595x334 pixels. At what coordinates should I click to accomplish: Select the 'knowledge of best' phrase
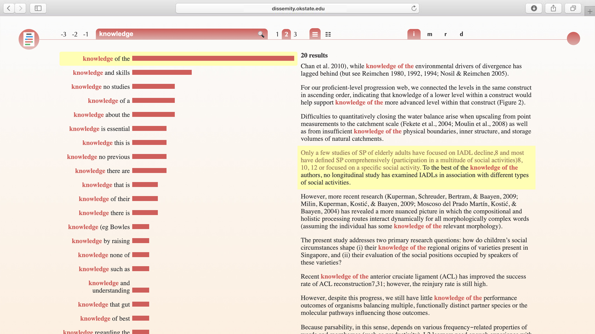coord(105,318)
